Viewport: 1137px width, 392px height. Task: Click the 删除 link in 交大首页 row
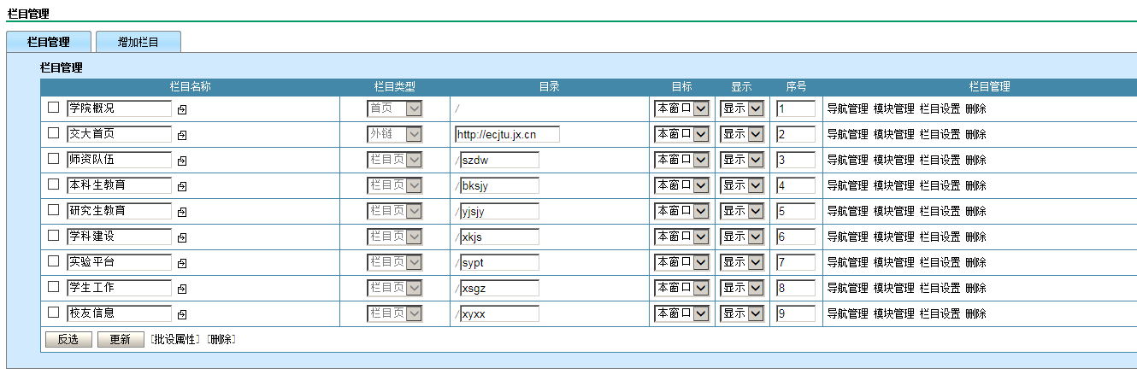975,135
